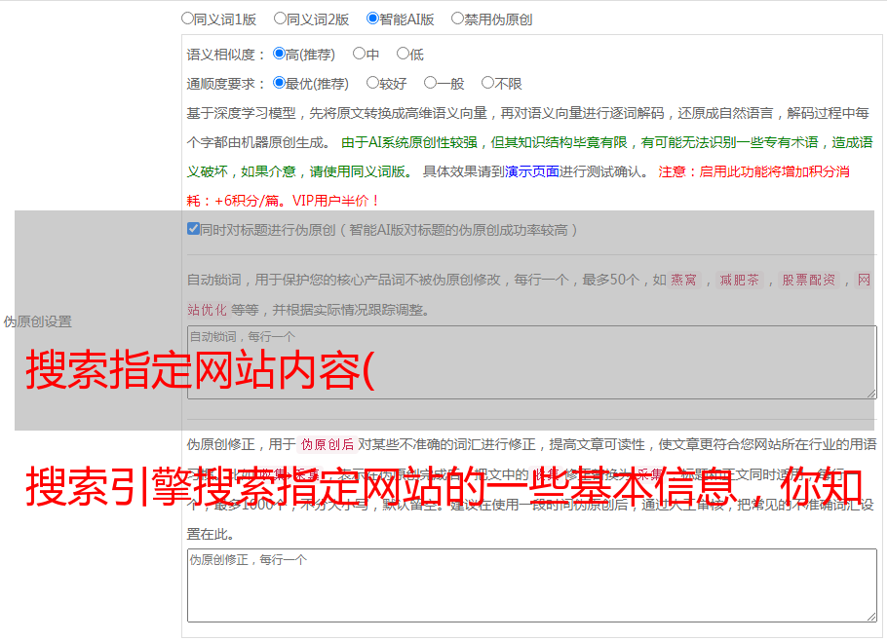Click the 站优化 highlighted keyword text
This screenshot has height=641, width=888.
coord(207,310)
